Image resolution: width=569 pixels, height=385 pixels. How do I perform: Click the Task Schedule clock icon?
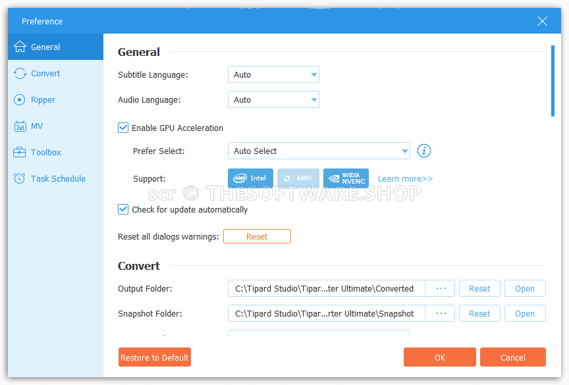20,179
